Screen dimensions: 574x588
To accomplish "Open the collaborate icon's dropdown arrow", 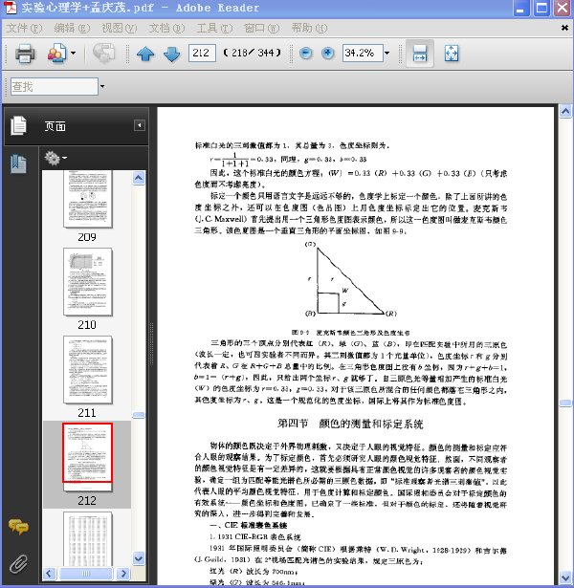I will point(73,54).
